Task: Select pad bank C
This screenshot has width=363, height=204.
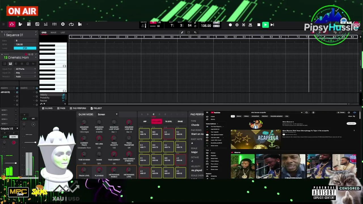Action: (x=153, y=114)
